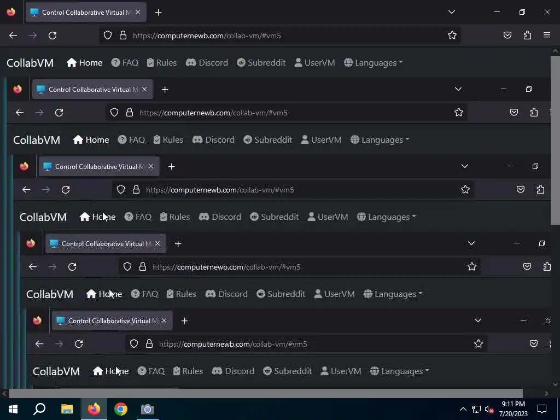The width and height of the screenshot is (560, 420).
Task: Expand the tab list chevron in the second nested VM browser
Action: coord(465,166)
